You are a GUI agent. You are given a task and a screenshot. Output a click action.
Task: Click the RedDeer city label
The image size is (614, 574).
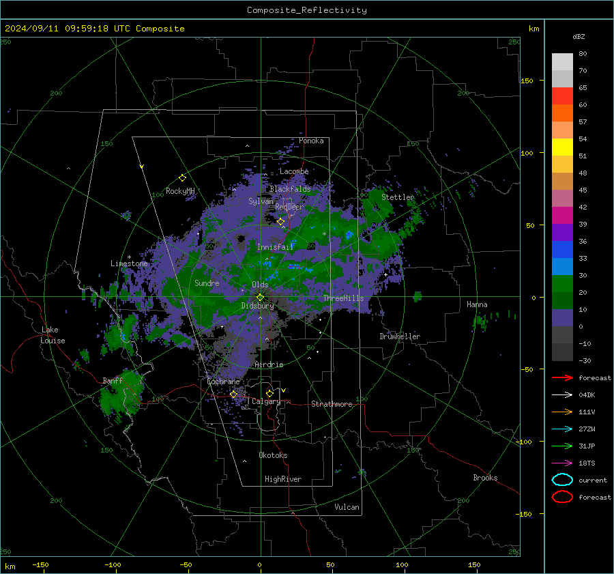click(289, 207)
